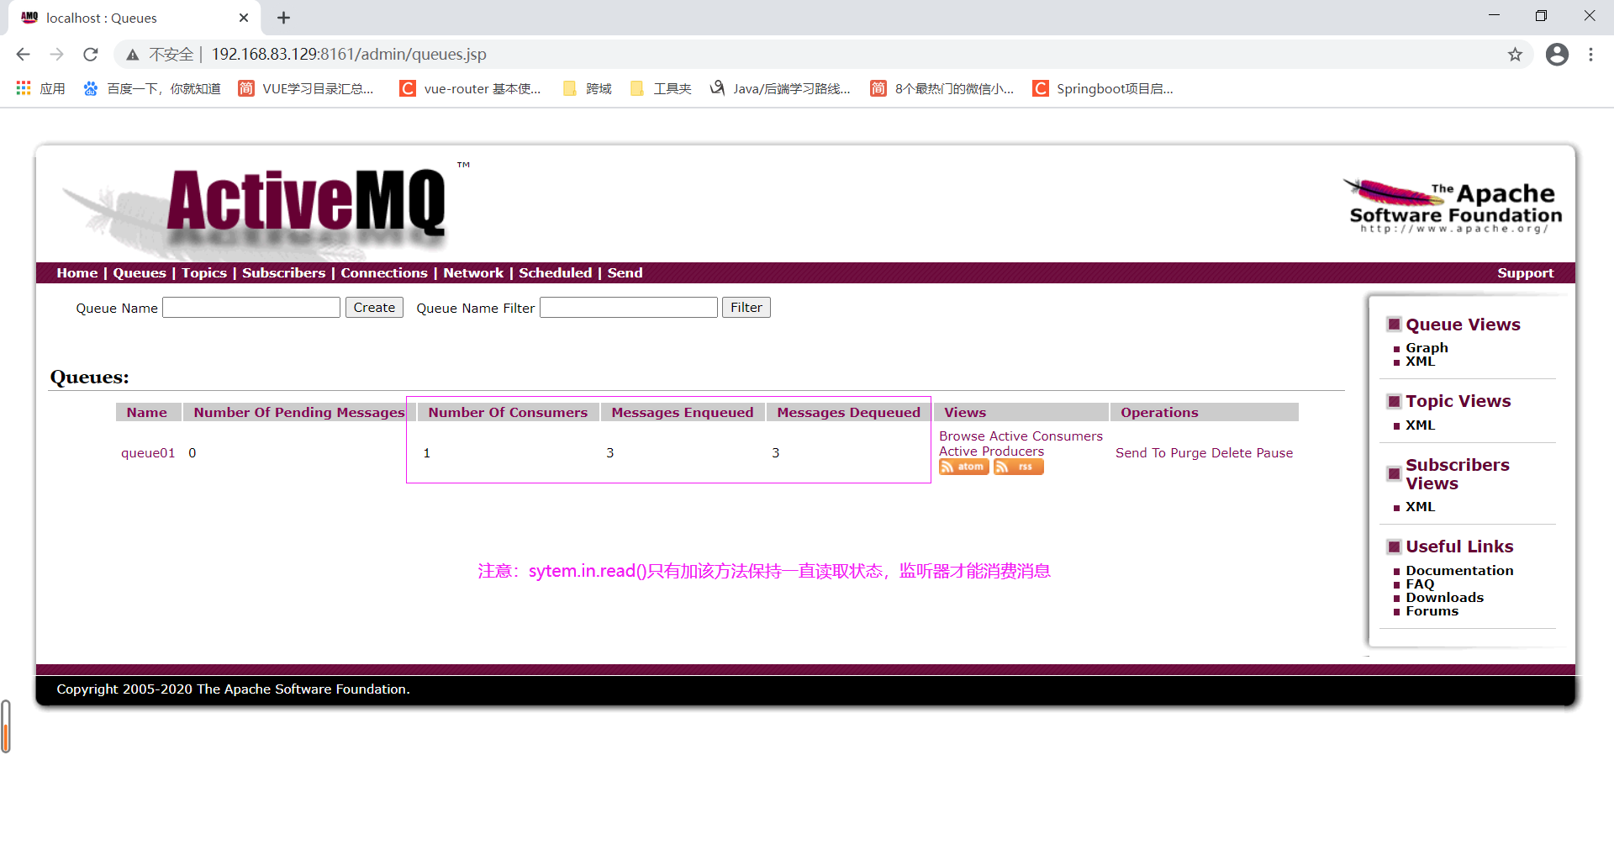Screen dimensions: 1614x866
Task: Open the vue-router bookmark
Action: pyautogui.click(x=471, y=88)
